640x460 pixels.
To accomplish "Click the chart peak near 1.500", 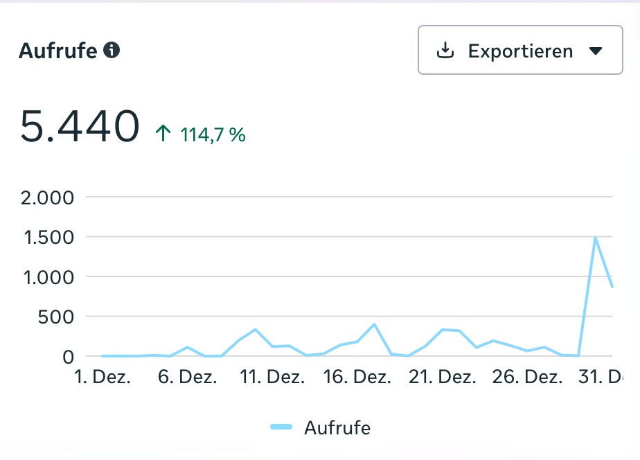I will click(x=595, y=238).
